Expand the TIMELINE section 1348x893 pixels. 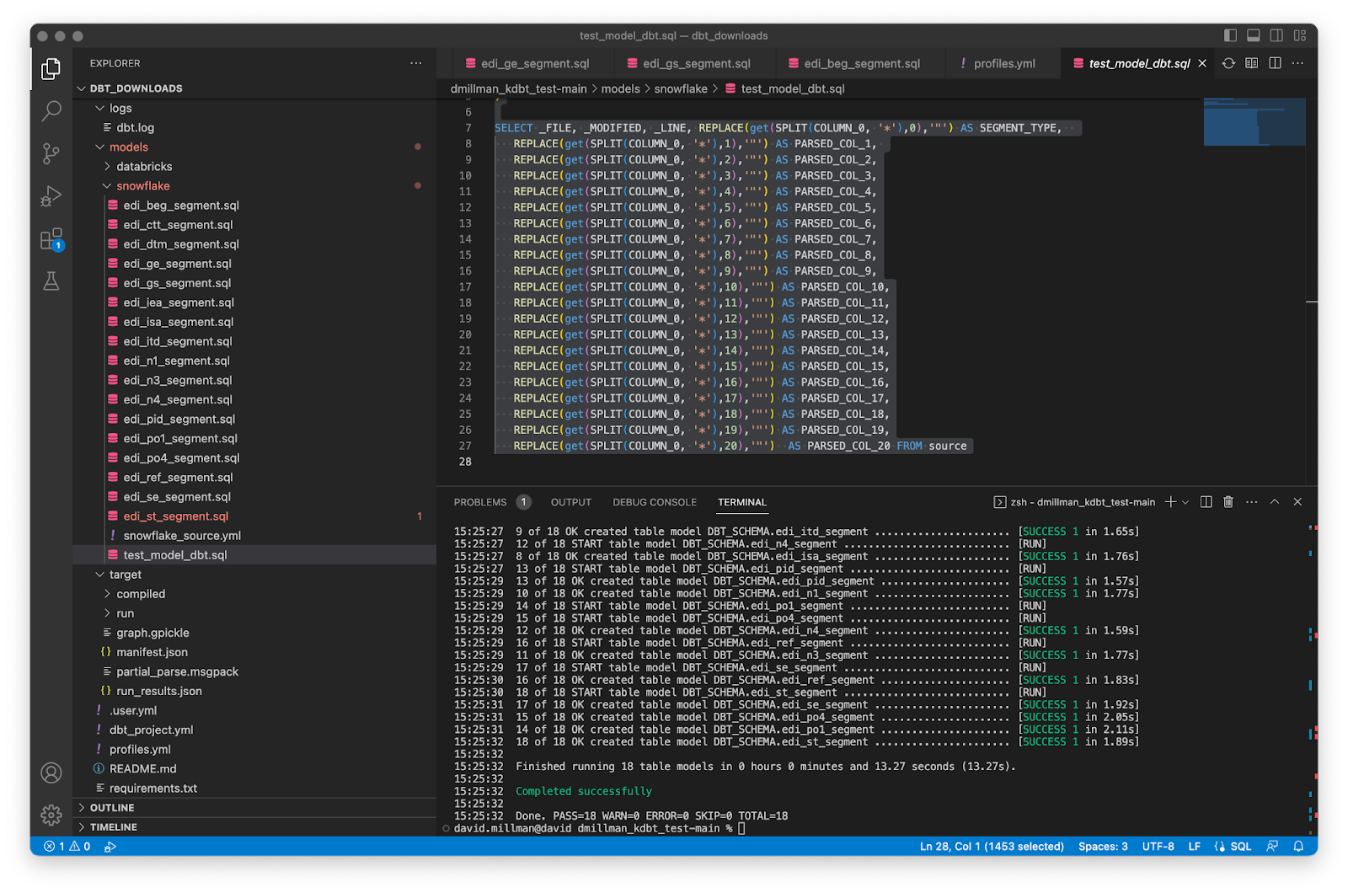coord(254,827)
